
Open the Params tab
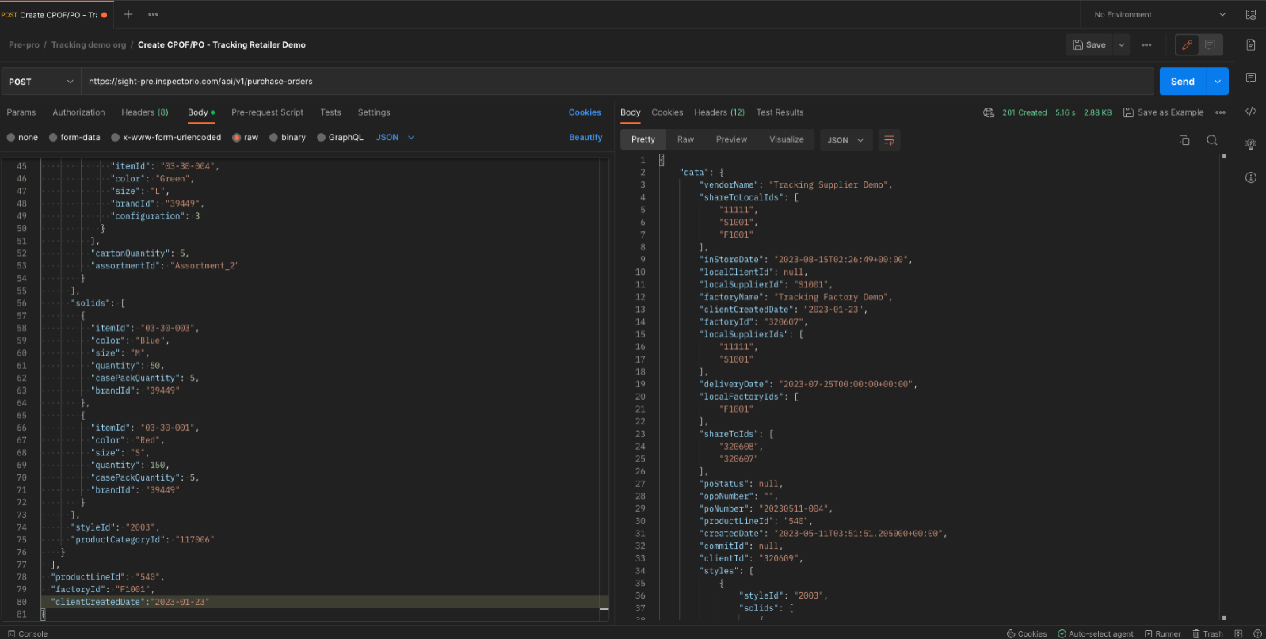point(21,112)
